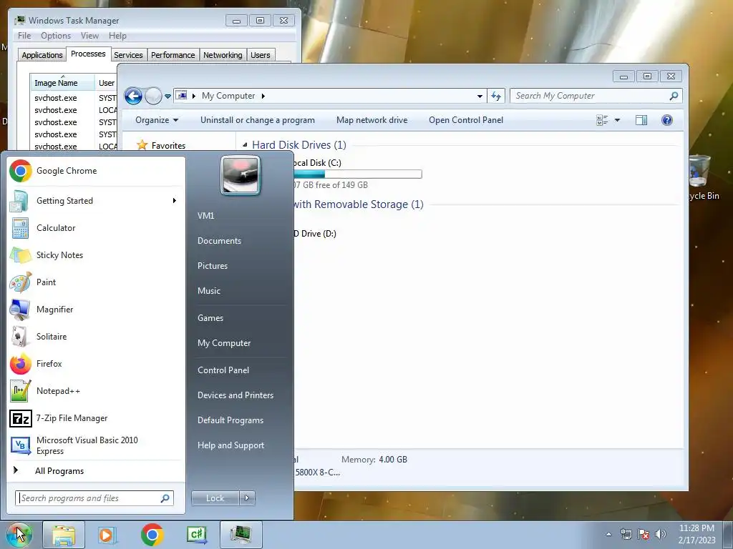Open shutdown options arrow beside Lock
The width and height of the screenshot is (733, 549).
247,498
